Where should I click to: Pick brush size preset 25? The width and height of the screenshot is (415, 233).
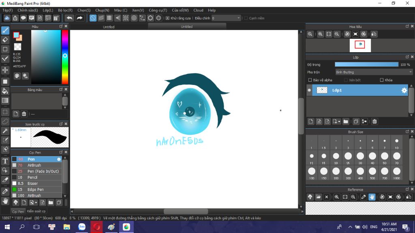coord(348,158)
